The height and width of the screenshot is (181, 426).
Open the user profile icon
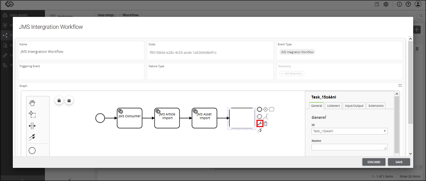click(x=417, y=4)
